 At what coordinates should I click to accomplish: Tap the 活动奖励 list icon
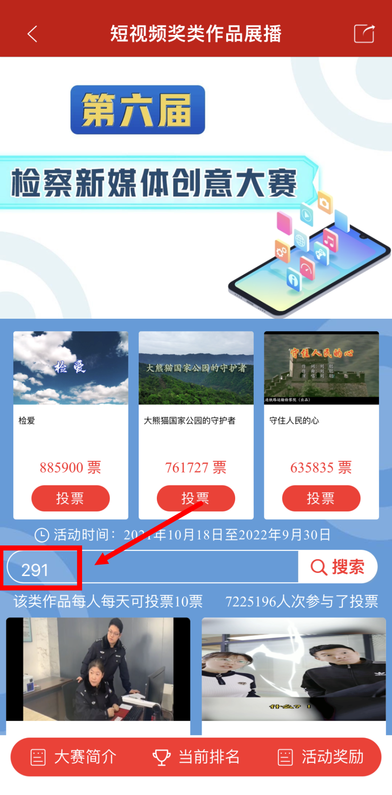coord(285,757)
